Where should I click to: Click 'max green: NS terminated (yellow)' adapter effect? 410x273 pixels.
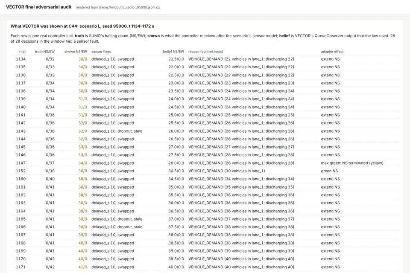(352, 163)
